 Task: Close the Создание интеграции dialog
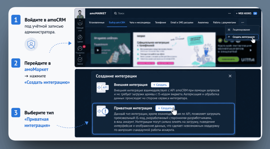click(x=230, y=76)
